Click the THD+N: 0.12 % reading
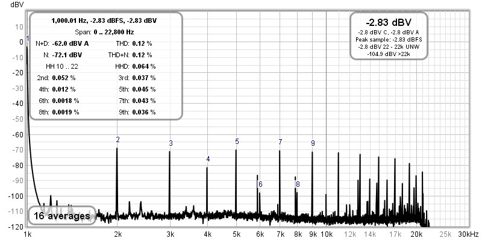 click(130, 55)
